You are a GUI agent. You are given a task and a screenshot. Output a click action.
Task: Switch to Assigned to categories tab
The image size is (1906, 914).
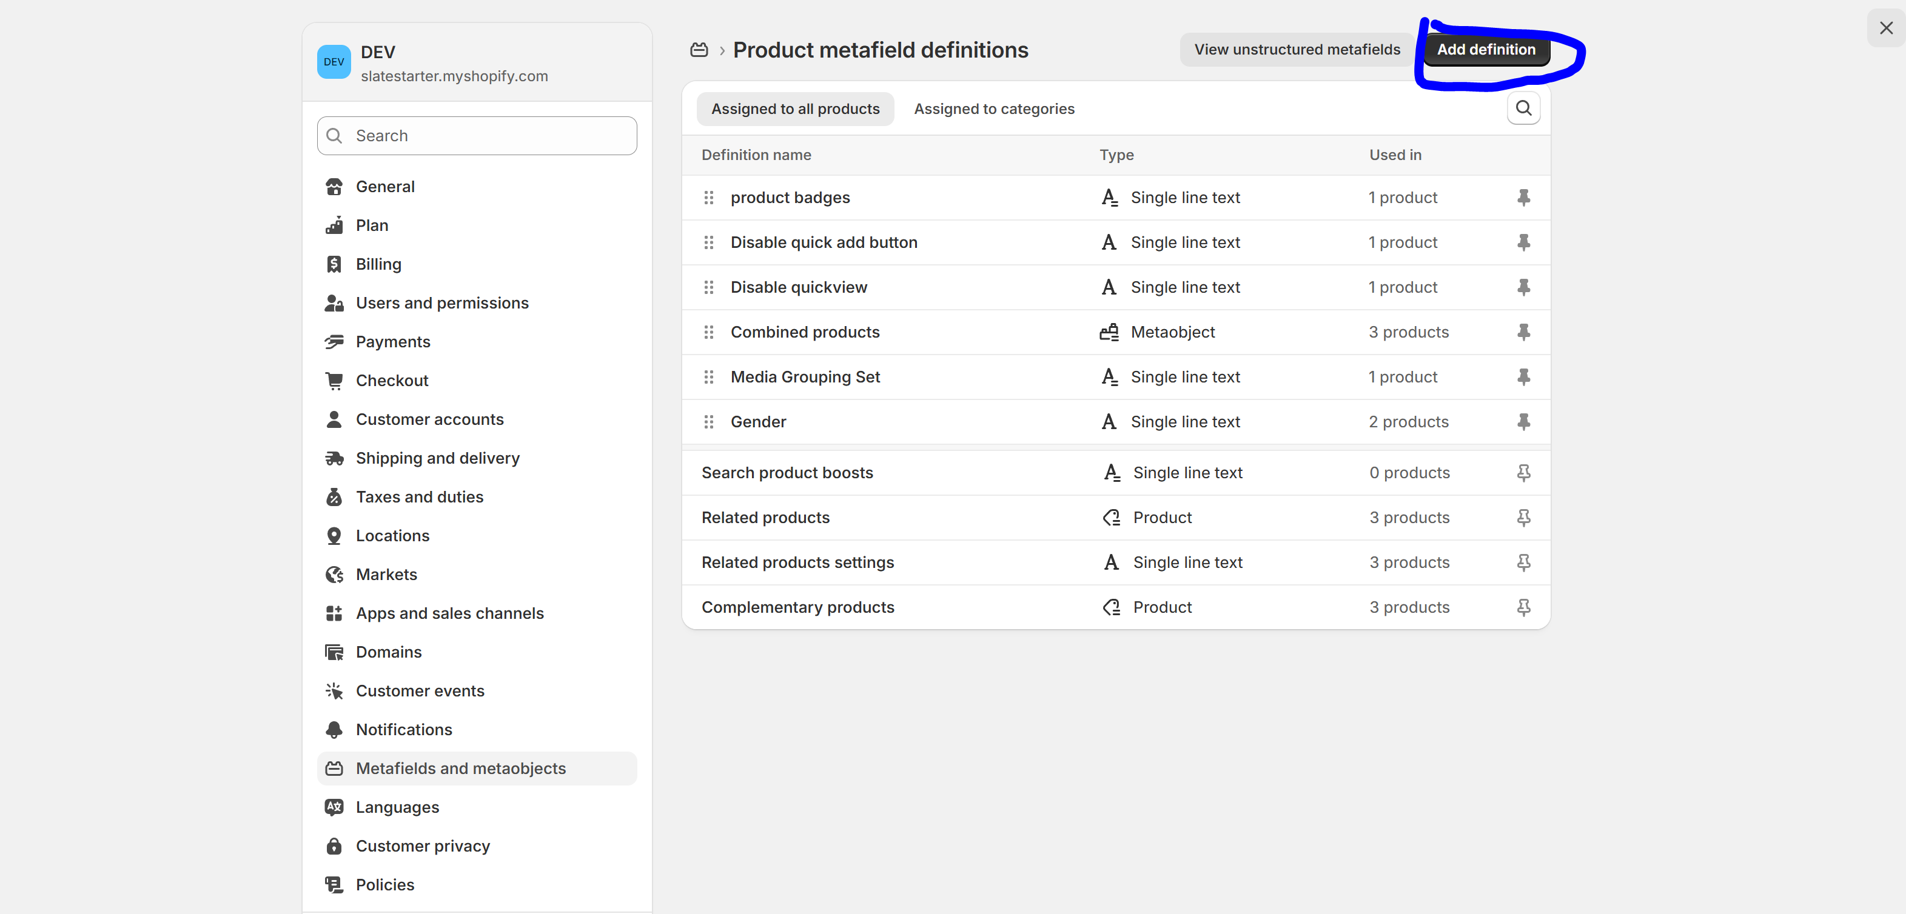point(995,108)
